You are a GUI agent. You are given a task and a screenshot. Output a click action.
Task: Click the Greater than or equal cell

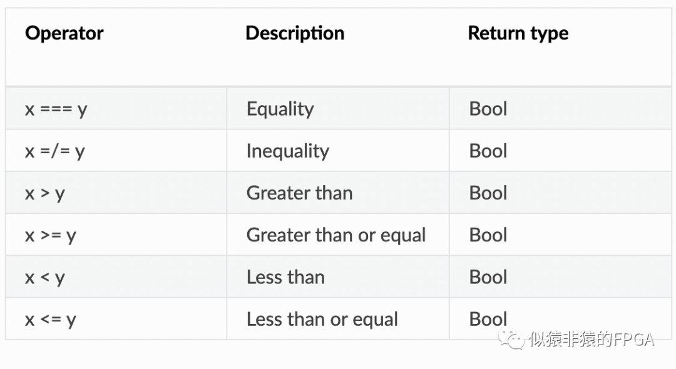click(x=336, y=235)
